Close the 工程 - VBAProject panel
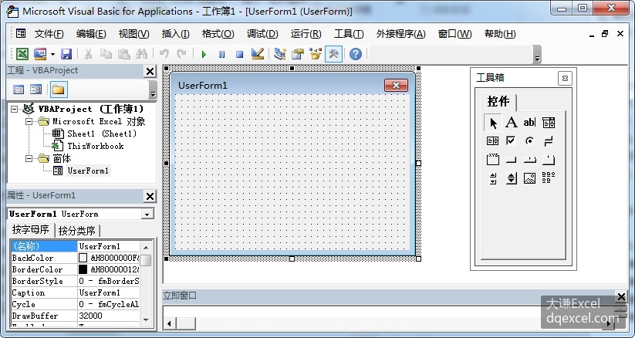 coord(150,71)
